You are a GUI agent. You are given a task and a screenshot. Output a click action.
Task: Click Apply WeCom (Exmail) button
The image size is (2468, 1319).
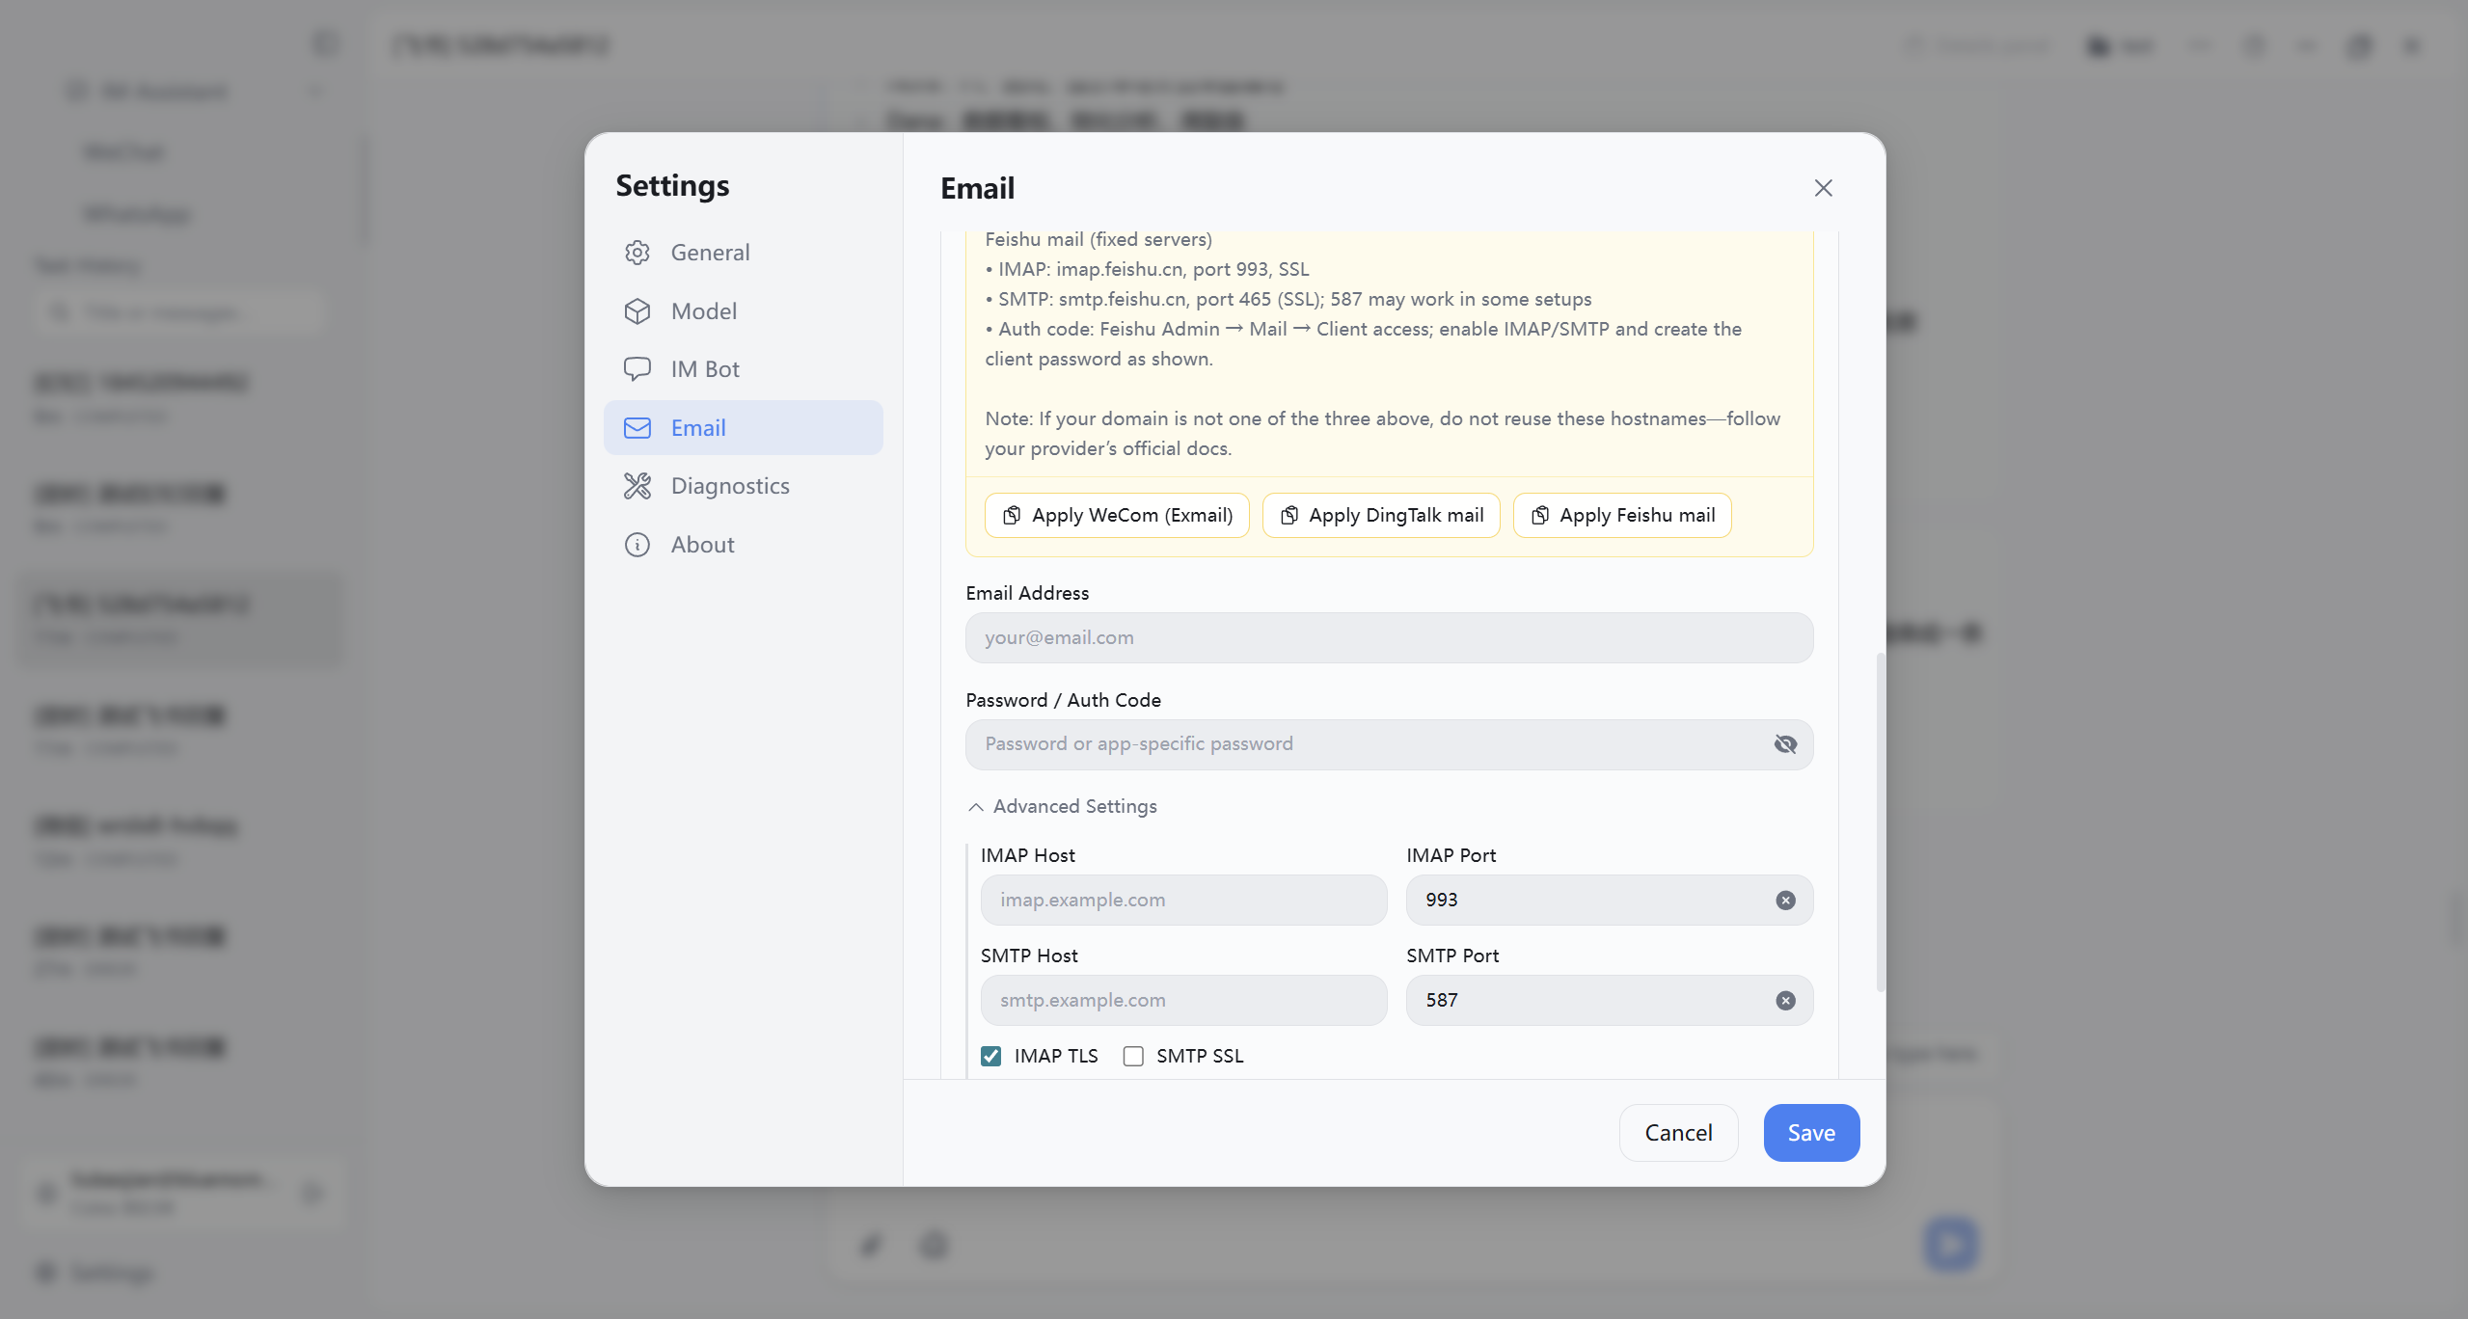1117,516
